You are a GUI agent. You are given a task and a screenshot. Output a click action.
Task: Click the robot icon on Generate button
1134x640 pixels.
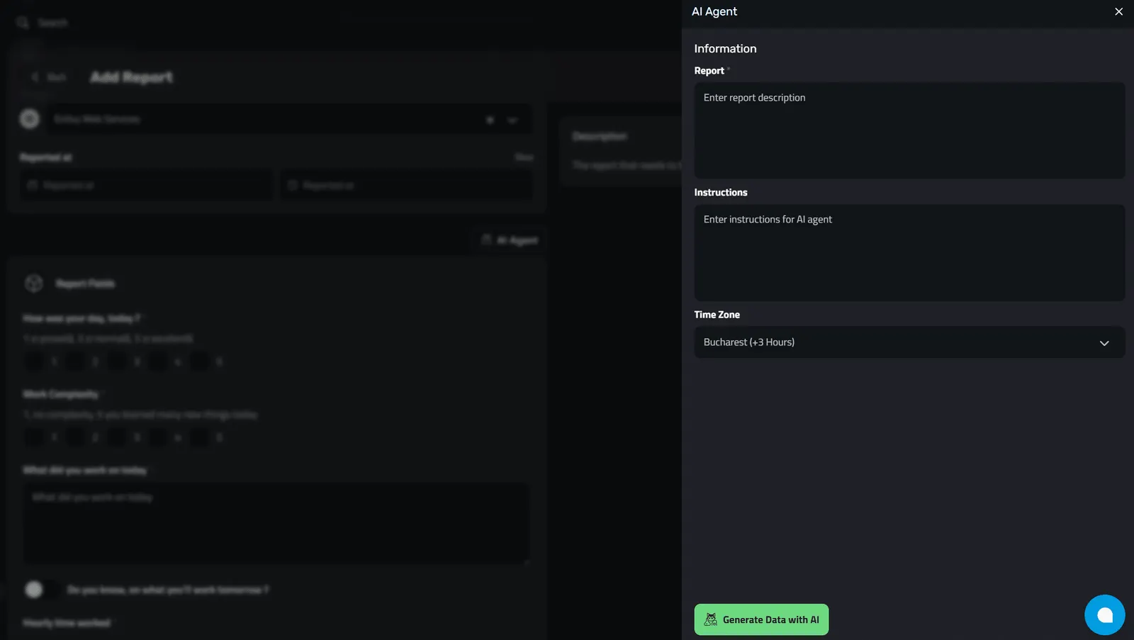pyautogui.click(x=710, y=619)
